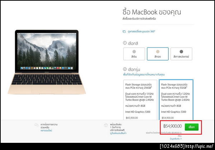Click the chat bubbles help icon

tap(37, 125)
